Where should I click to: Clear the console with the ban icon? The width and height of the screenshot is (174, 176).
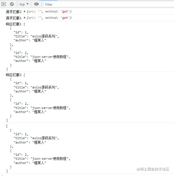coord(12,4)
